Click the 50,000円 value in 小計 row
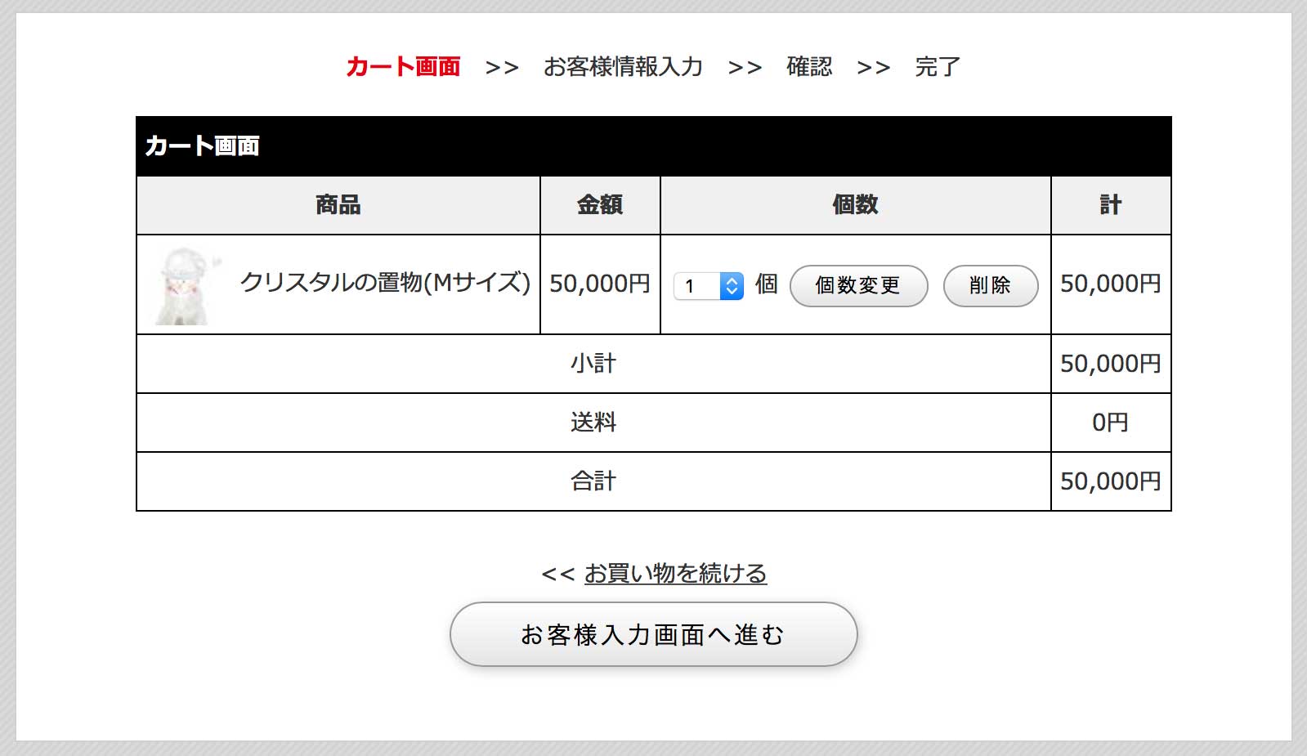Screen dimensions: 1307x756 [x=1111, y=364]
